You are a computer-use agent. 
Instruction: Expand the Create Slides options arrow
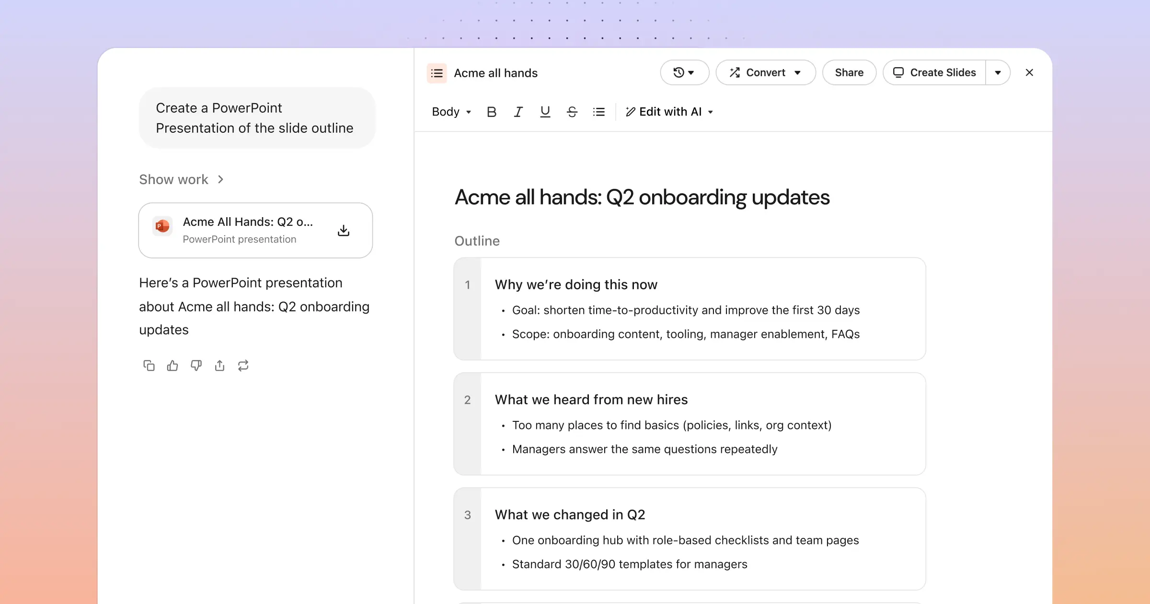[x=998, y=72]
